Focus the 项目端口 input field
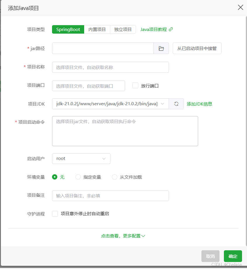The width and height of the screenshot is (247, 269). (89, 86)
